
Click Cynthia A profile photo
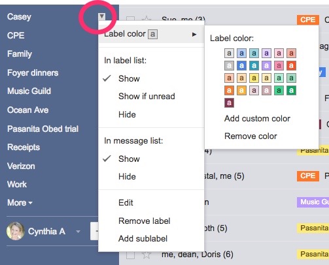pyautogui.click(x=15, y=231)
